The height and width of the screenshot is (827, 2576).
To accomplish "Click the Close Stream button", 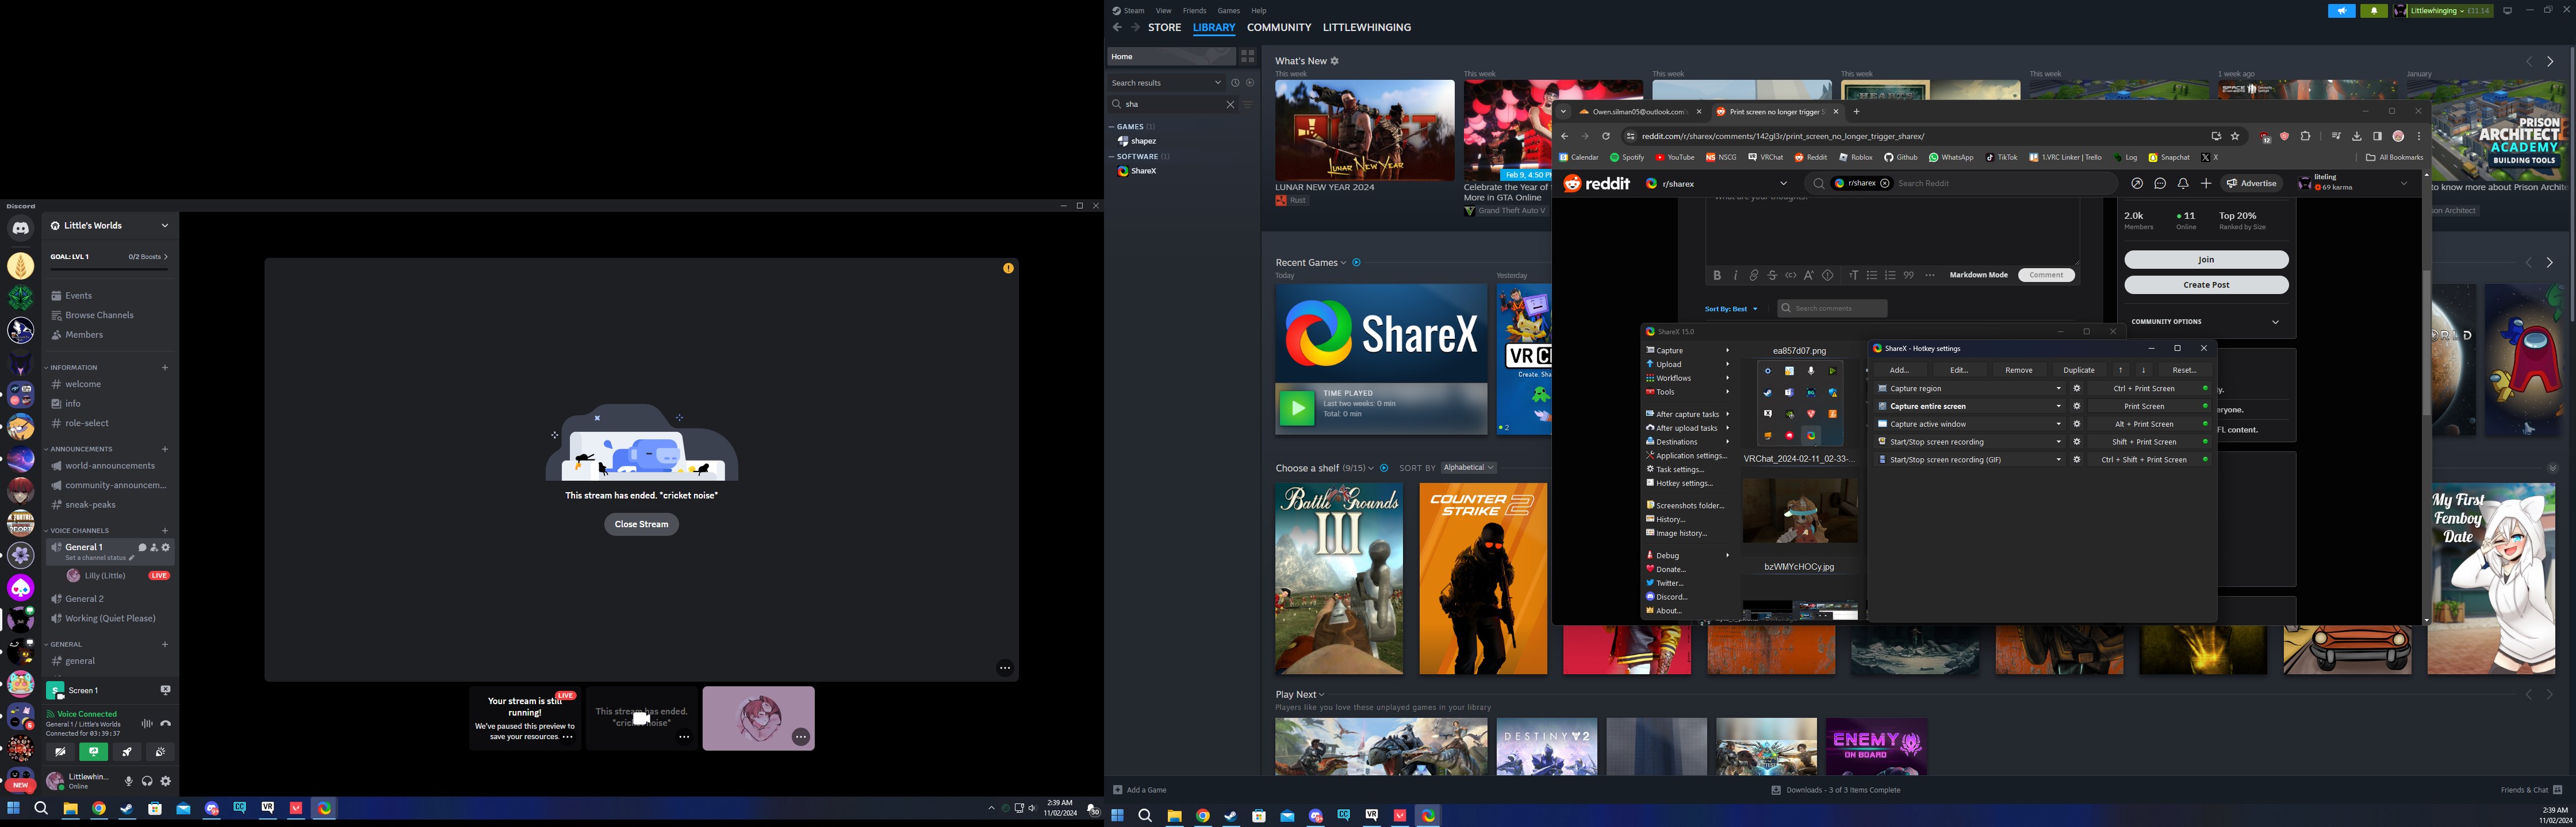I will tap(641, 524).
